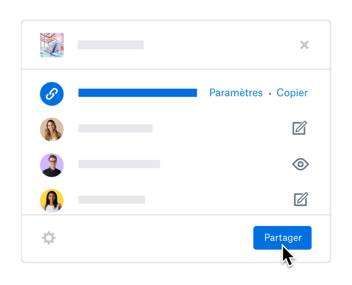Click the avatar with purple background

pos(52,165)
